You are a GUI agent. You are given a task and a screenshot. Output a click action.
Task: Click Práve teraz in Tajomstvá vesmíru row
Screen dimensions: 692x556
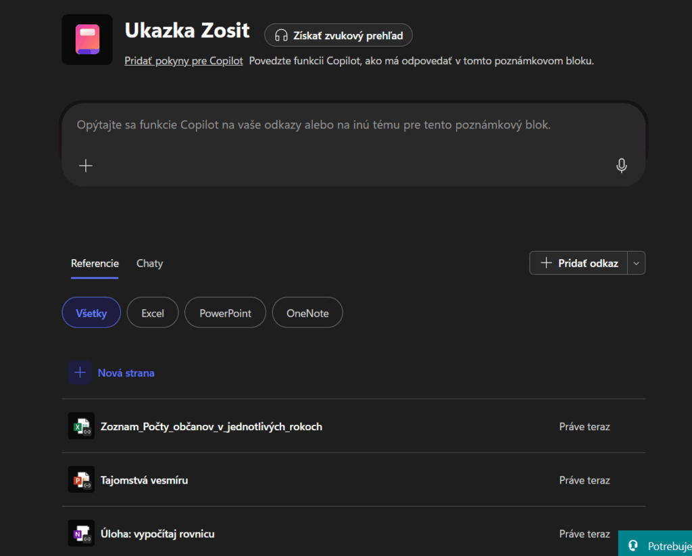point(585,480)
